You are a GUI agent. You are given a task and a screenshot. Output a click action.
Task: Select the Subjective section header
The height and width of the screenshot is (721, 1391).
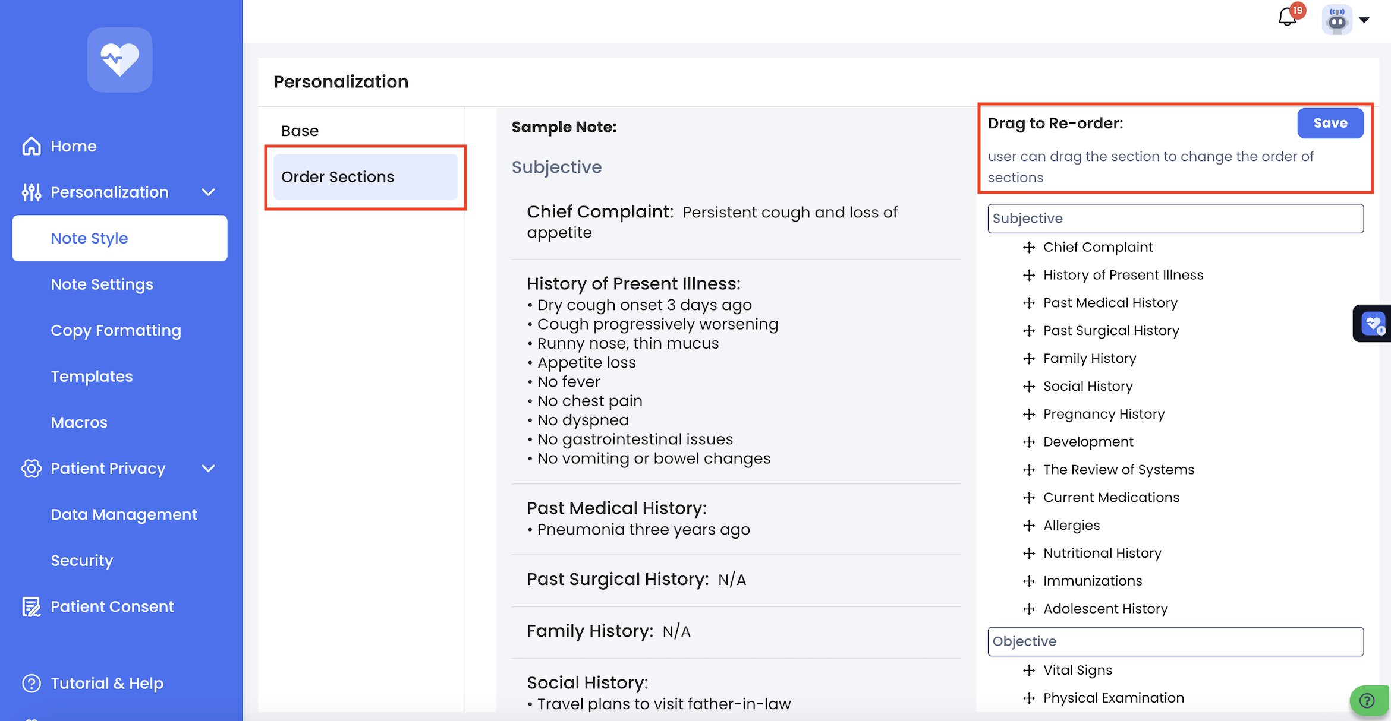click(1175, 219)
